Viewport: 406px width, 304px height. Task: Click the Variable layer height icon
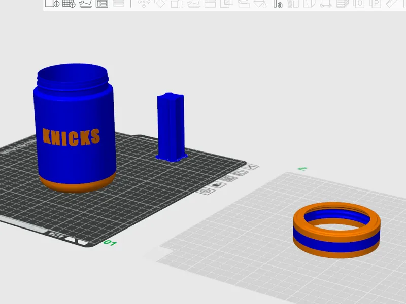click(118, 4)
